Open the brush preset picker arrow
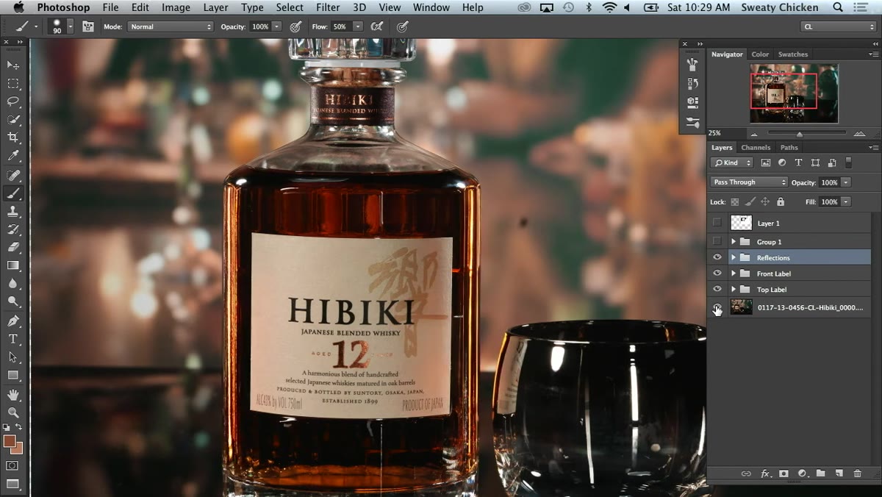This screenshot has height=497, width=882. [x=71, y=26]
